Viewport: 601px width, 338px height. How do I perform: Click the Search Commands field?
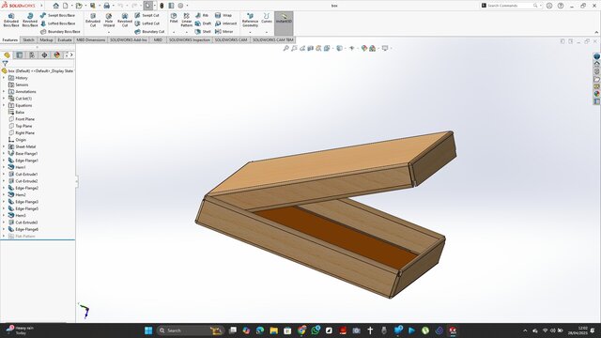tap(511, 6)
